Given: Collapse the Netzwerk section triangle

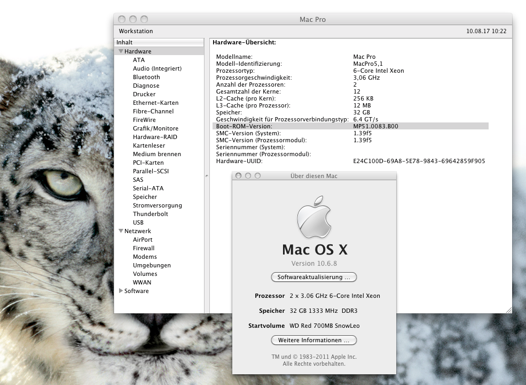Looking at the screenshot, I should point(121,231).
